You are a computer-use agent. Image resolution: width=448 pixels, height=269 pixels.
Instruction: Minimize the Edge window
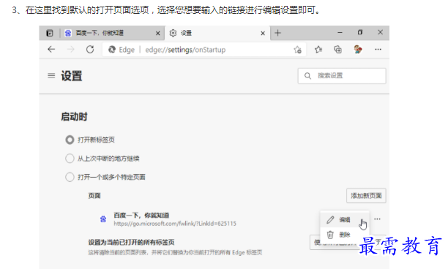[340, 33]
